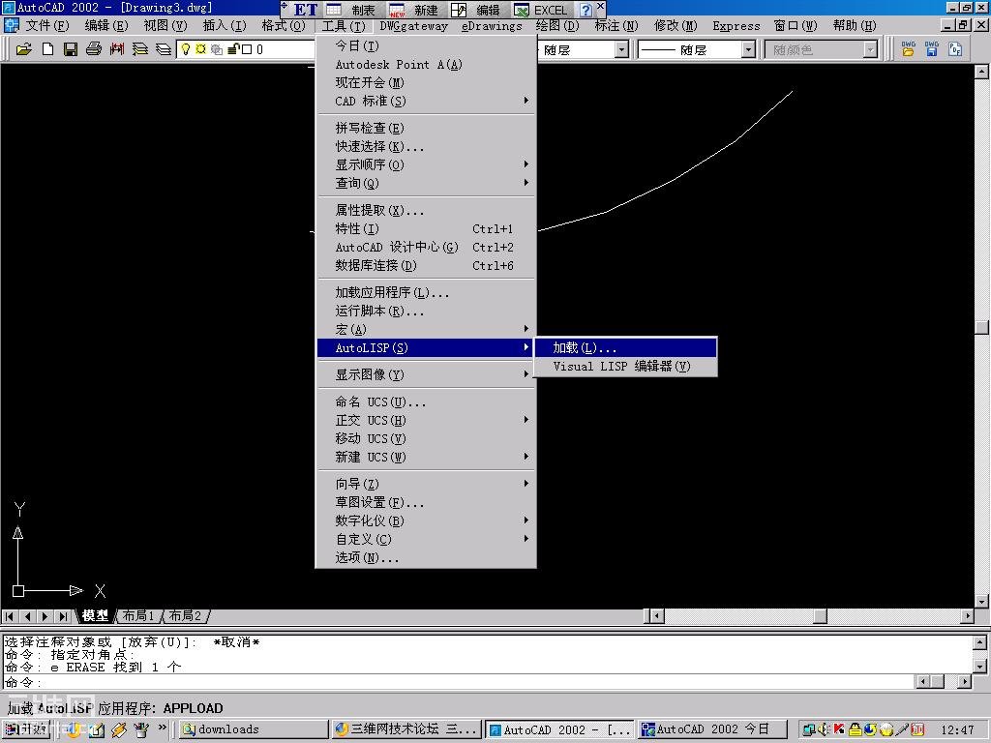Open the 视图(V) menu
This screenshot has height=743, width=991.
pos(165,26)
